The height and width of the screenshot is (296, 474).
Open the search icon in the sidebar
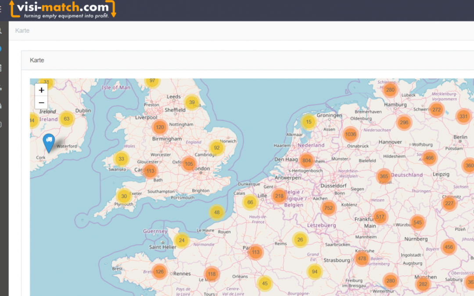pos(1,31)
